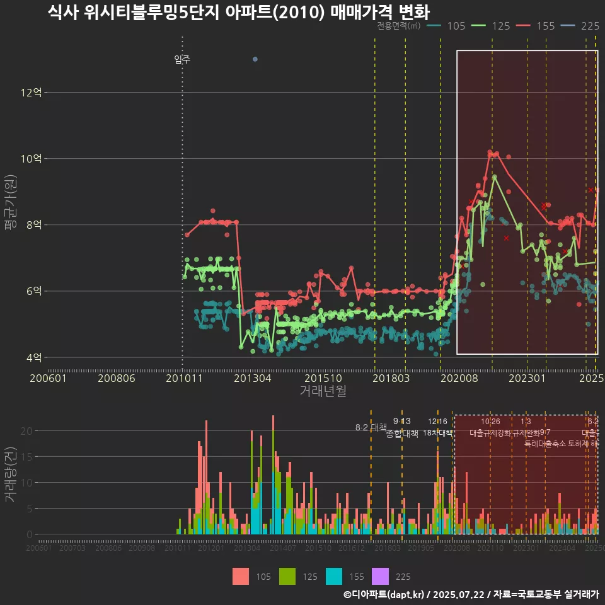Click the '10·26 대출규제강화' policy annotation
605x605 pixels.
point(490,427)
